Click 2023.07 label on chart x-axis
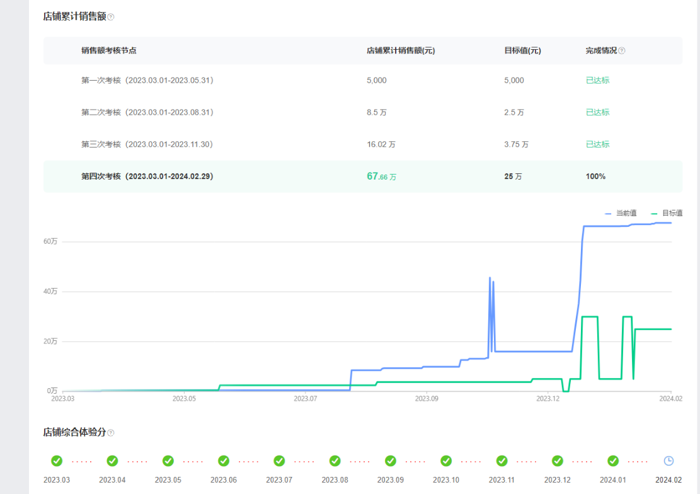The height and width of the screenshot is (494, 700). tap(305, 398)
